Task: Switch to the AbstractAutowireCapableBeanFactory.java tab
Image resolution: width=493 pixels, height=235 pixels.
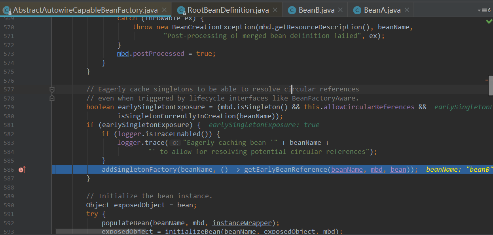Action: tap(85, 10)
